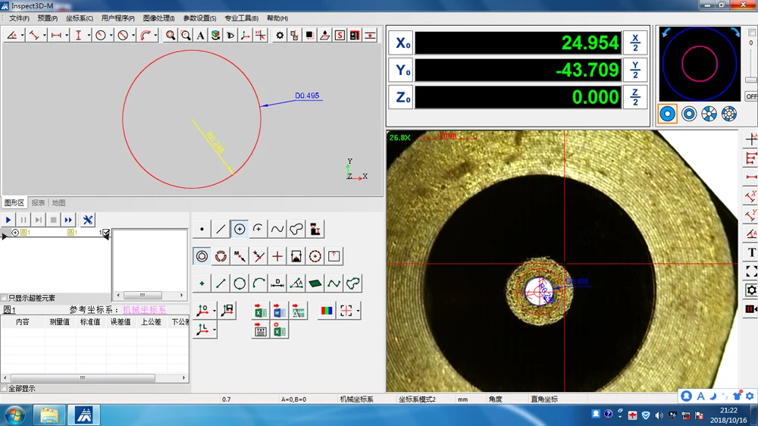Expand the crosshair focus tool dropdown
The width and height of the screenshot is (758, 426).
[x=358, y=311]
